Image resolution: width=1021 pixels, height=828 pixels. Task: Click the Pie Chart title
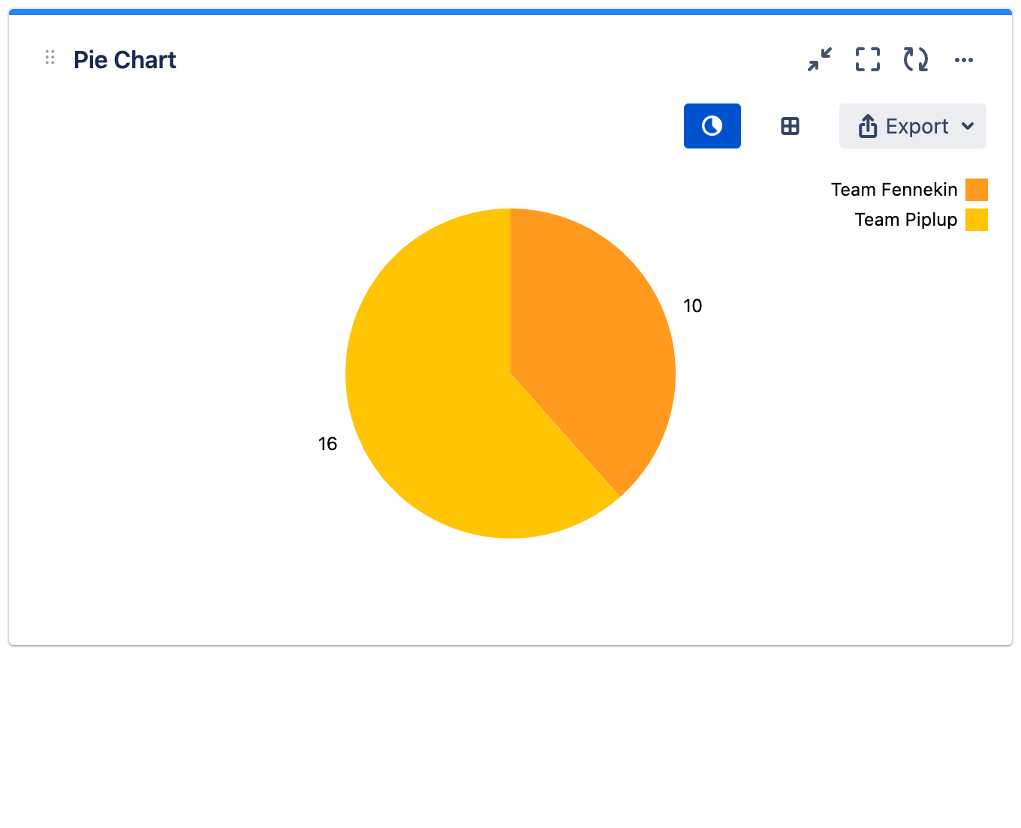[125, 59]
